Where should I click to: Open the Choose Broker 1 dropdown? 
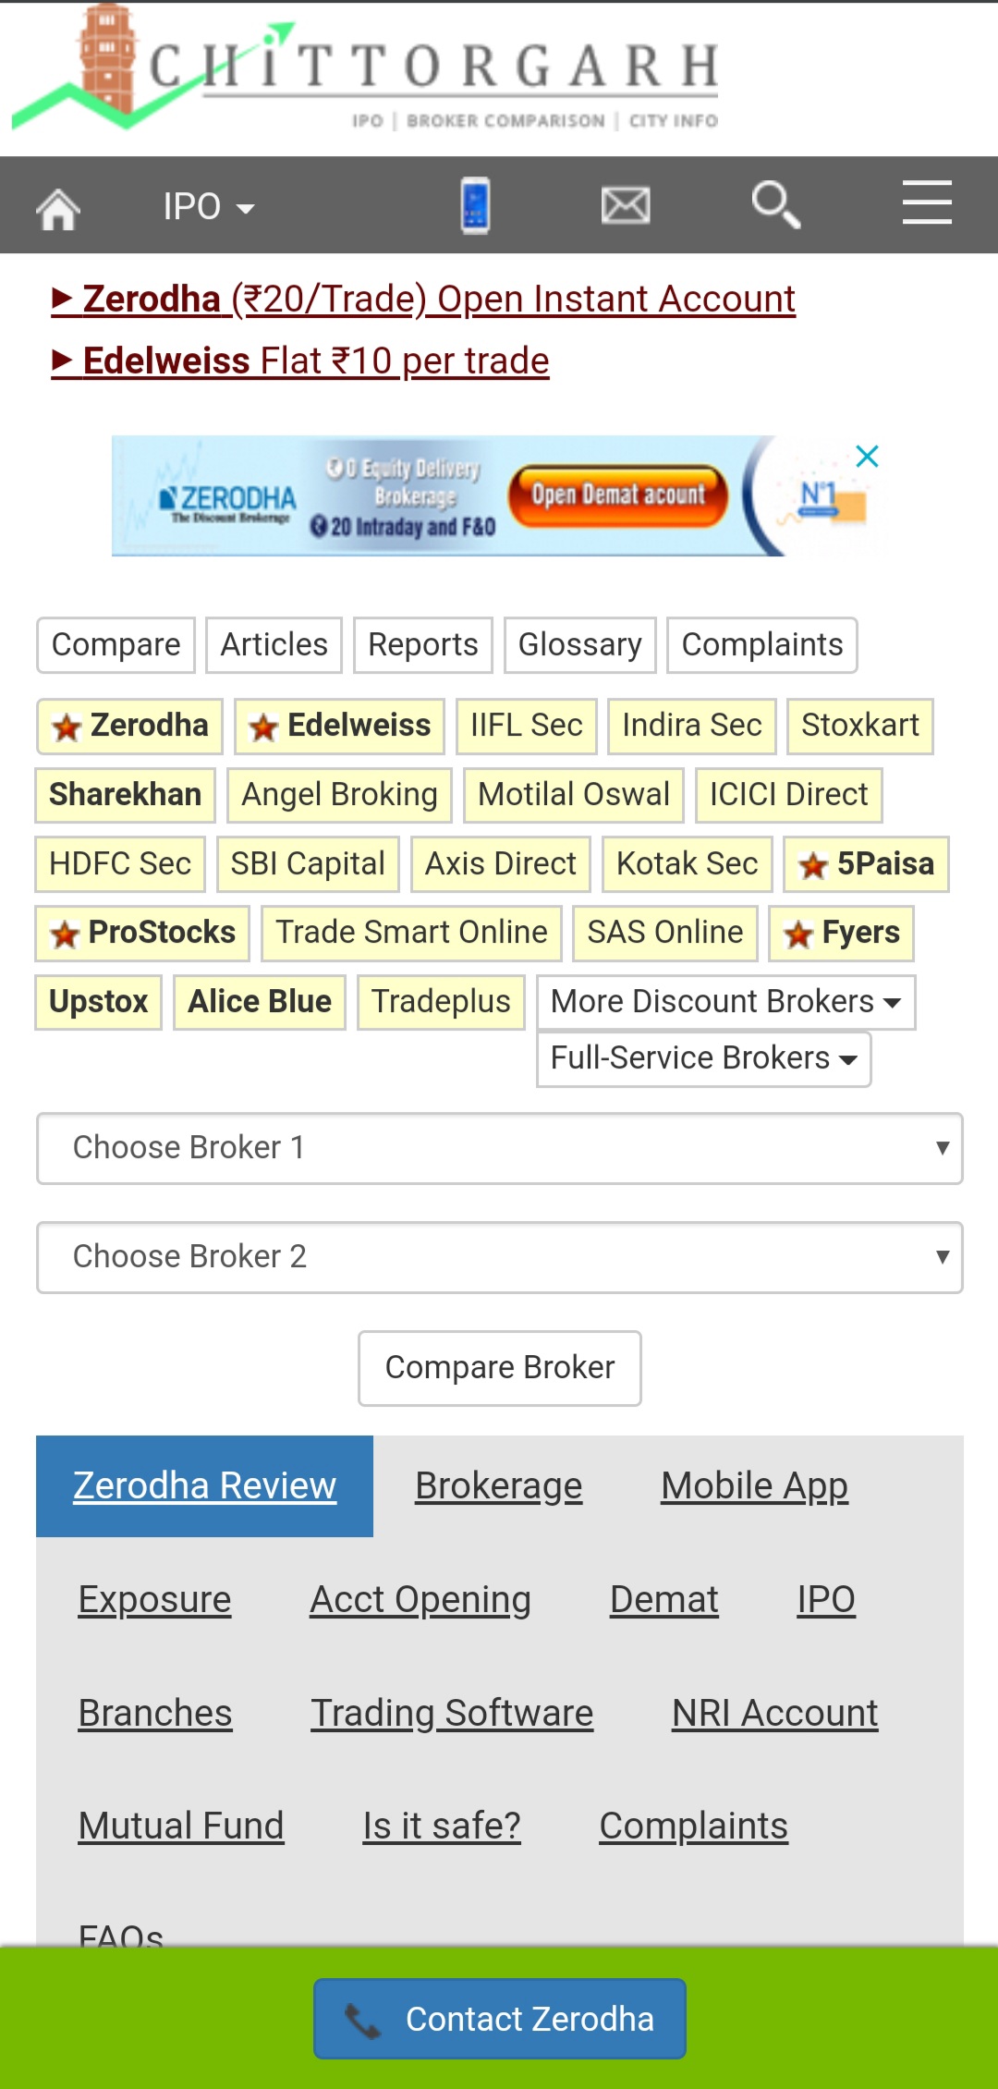click(499, 1148)
